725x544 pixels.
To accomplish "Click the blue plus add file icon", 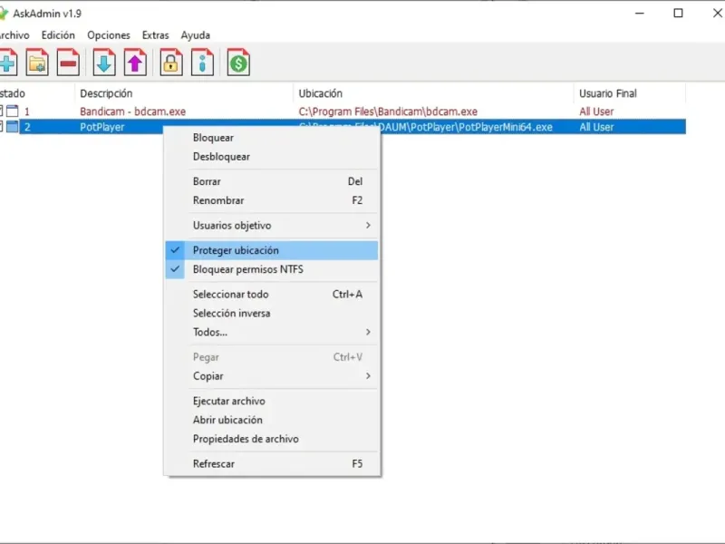I will tap(8, 63).
